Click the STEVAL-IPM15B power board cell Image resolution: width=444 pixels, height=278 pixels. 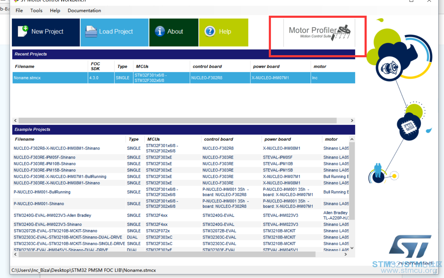click(x=278, y=170)
